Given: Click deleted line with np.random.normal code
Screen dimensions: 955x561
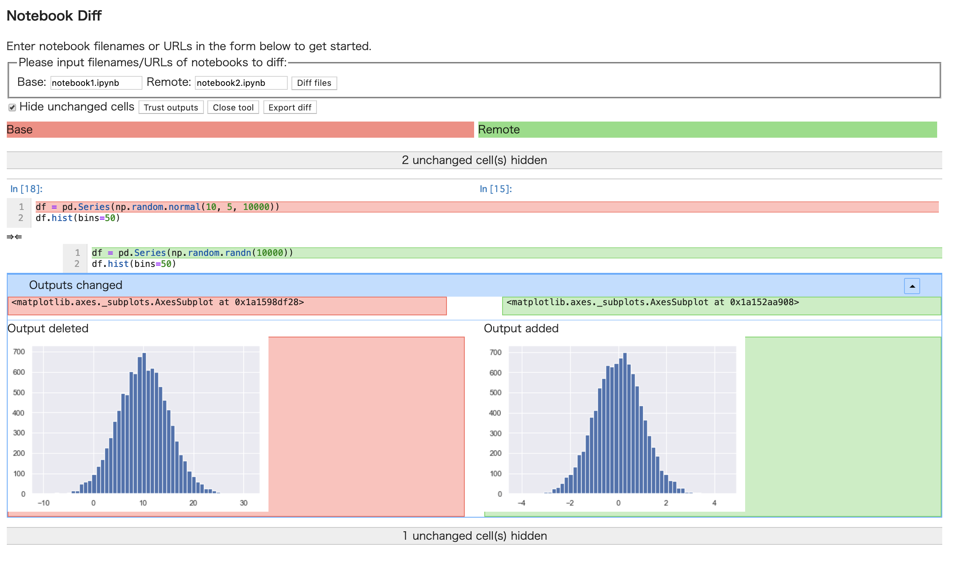Looking at the screenshot, I should 157,207.
